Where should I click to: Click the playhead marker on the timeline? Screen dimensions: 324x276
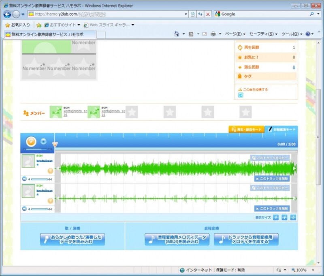[55, 144]
